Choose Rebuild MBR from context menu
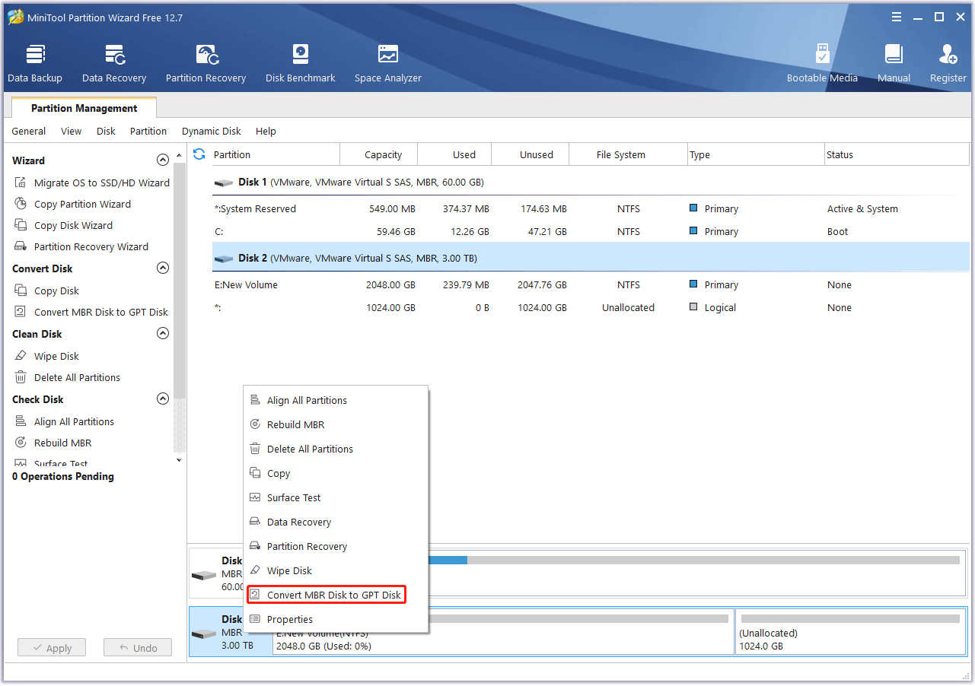 click(336, 424)
